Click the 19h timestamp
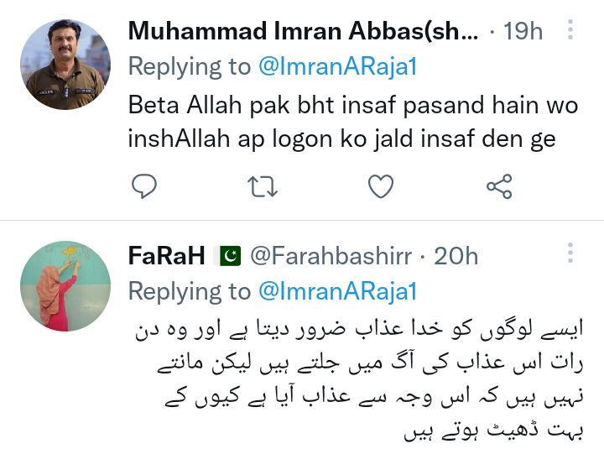The width and height of the screenshot is (604, 449). (x=523, y=30)
